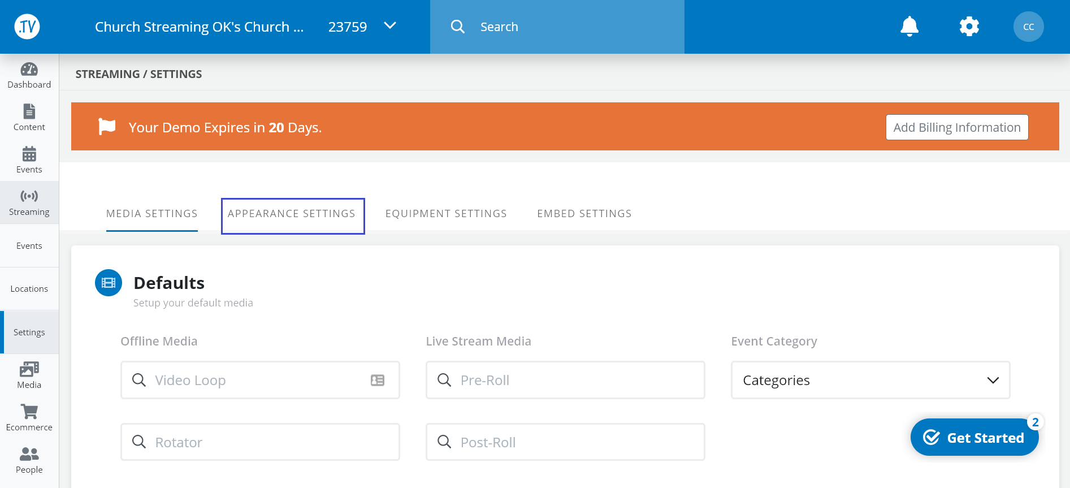The width and height of the screenshot is (1070, 488).
Task: Open the notifications bell
Action: coord(909,27)
